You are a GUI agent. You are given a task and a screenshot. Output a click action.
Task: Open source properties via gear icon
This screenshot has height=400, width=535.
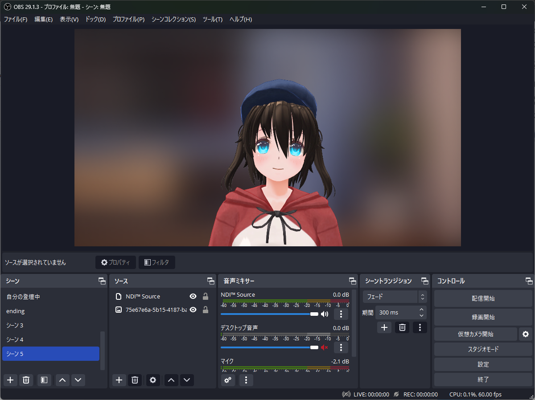(153, 380)
